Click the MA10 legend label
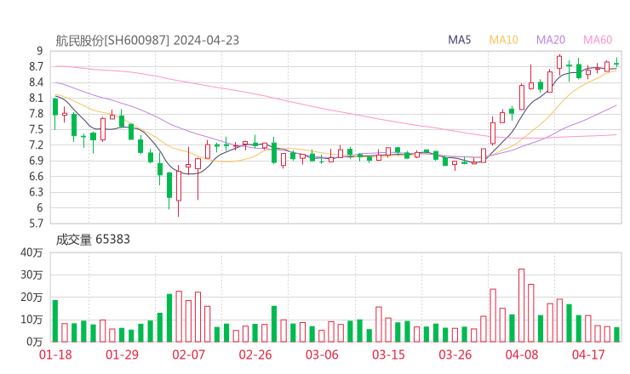The width and height of the screenshot is (630, 374). [x=503, y=40]
